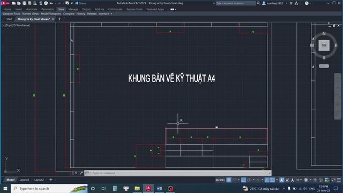Click the command line customize wrench icon
343x193 pixels.
click(81, 173)
